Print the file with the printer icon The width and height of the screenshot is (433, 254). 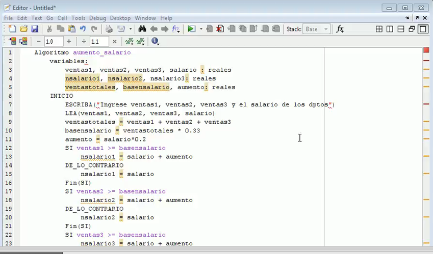[109, 29]
